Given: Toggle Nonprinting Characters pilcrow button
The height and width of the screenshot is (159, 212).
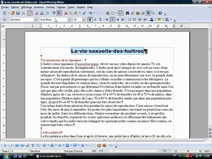Looking at the screenshot, I should [148, 13].
